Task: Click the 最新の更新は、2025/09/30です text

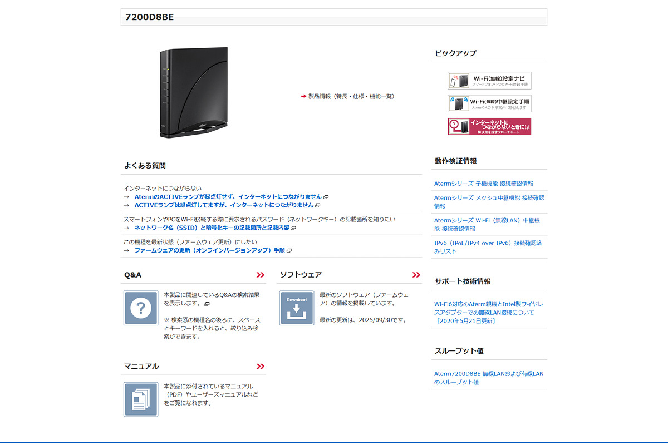Action: tap(363, 320)
